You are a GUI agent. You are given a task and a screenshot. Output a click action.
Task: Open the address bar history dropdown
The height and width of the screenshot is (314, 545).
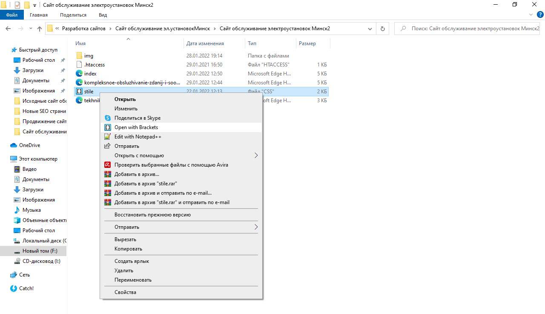(x=370, y=29)
